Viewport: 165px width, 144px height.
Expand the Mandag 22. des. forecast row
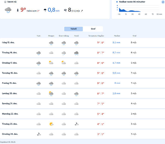click(x=82, y=114)
